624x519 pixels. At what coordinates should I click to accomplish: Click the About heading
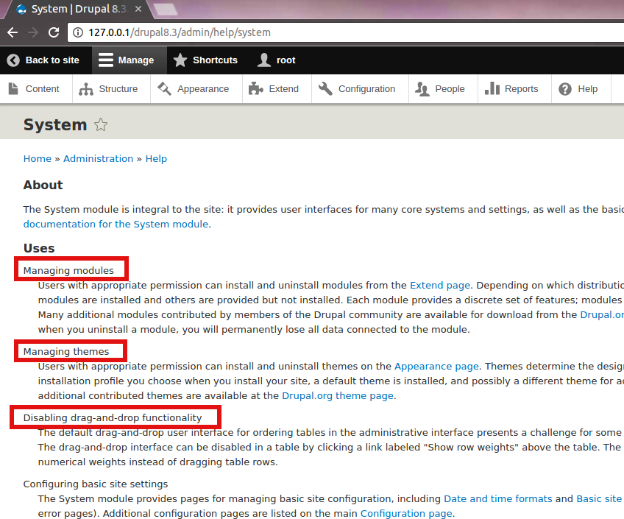point(43,185)
